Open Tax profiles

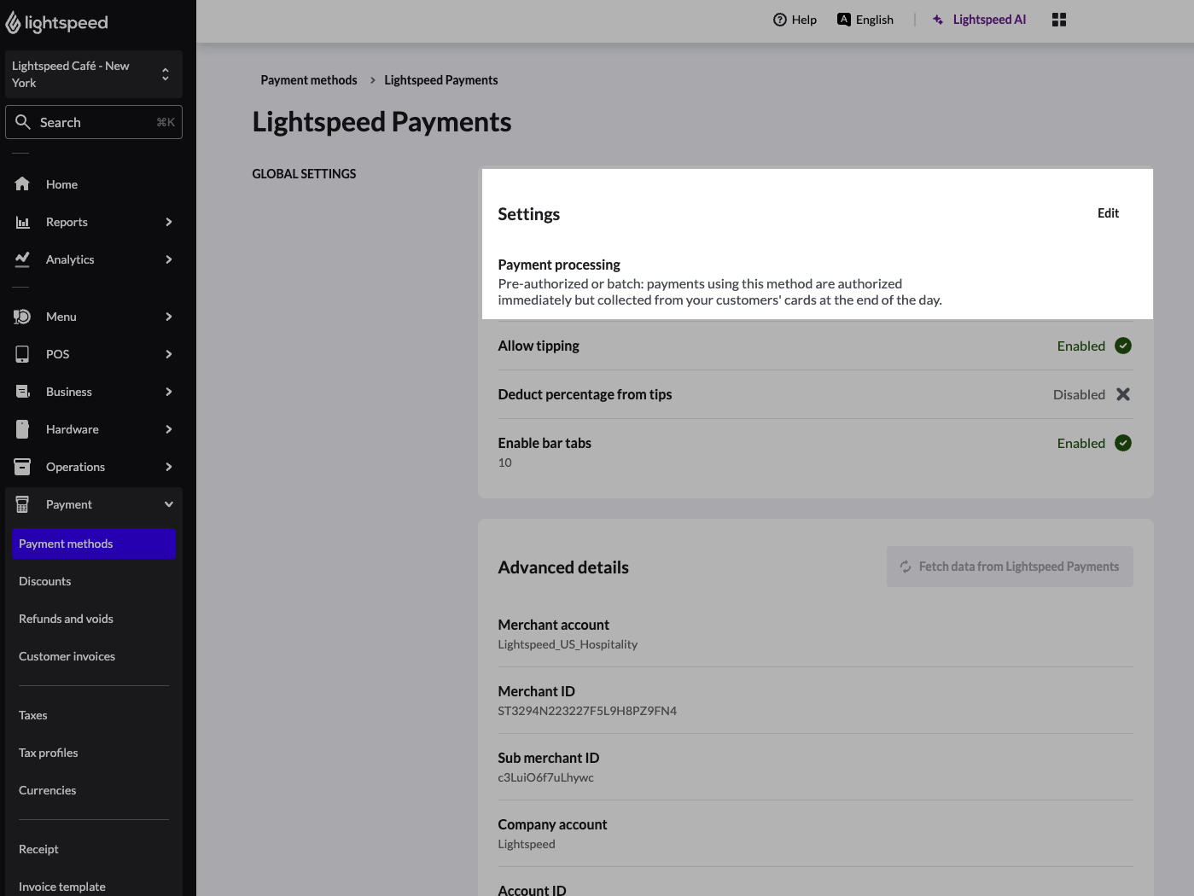(x=49, y=753)
